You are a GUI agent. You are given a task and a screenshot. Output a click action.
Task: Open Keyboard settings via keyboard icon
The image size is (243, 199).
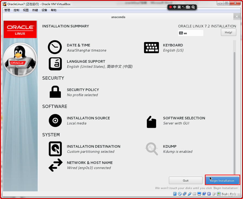[152, 47]
